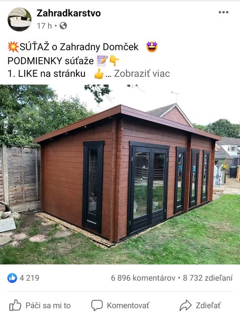View the 8 732 zdieľaní list
The image size is (240, 316).
click(208, 278)
